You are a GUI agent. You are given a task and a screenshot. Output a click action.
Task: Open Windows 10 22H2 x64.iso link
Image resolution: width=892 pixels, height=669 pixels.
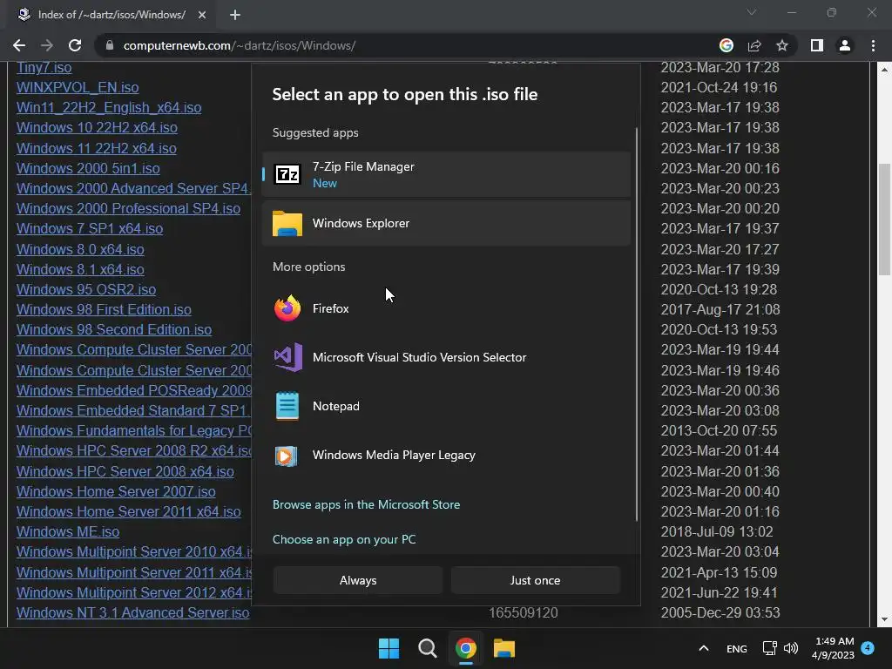click(97, 127)
